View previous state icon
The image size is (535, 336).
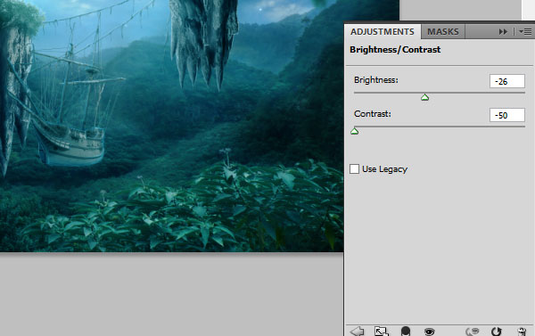point(473,332)
